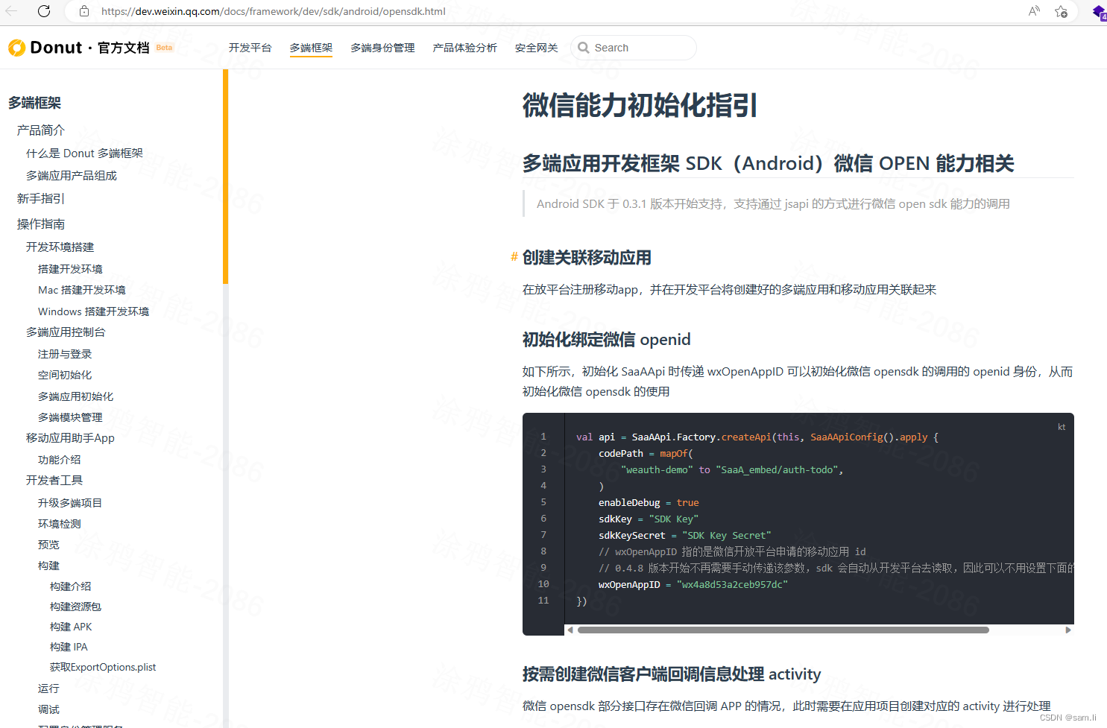Screen dimensions: 1107x728
Task: Open 构建 IPA sidebar item
Action: [69, 647]
